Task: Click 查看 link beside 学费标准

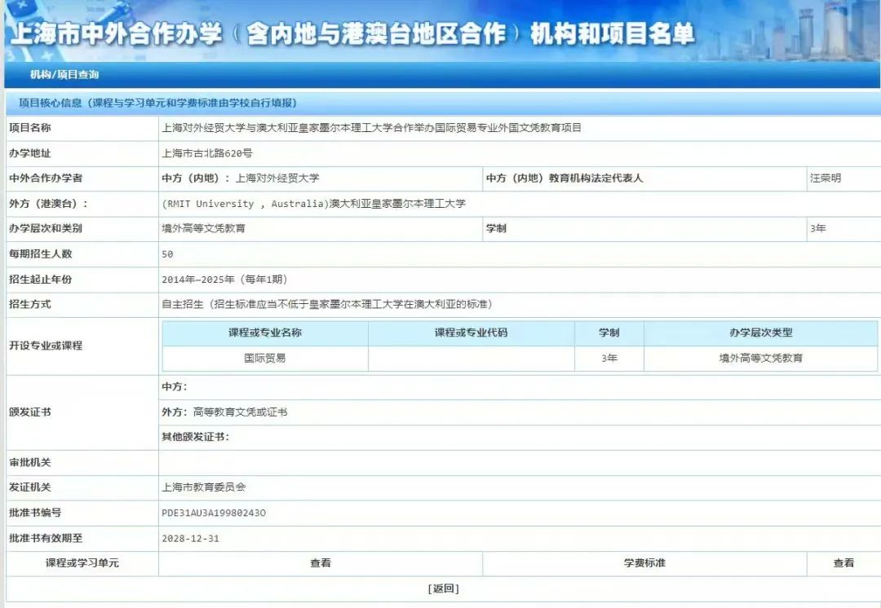Action: tap(843, 563)
